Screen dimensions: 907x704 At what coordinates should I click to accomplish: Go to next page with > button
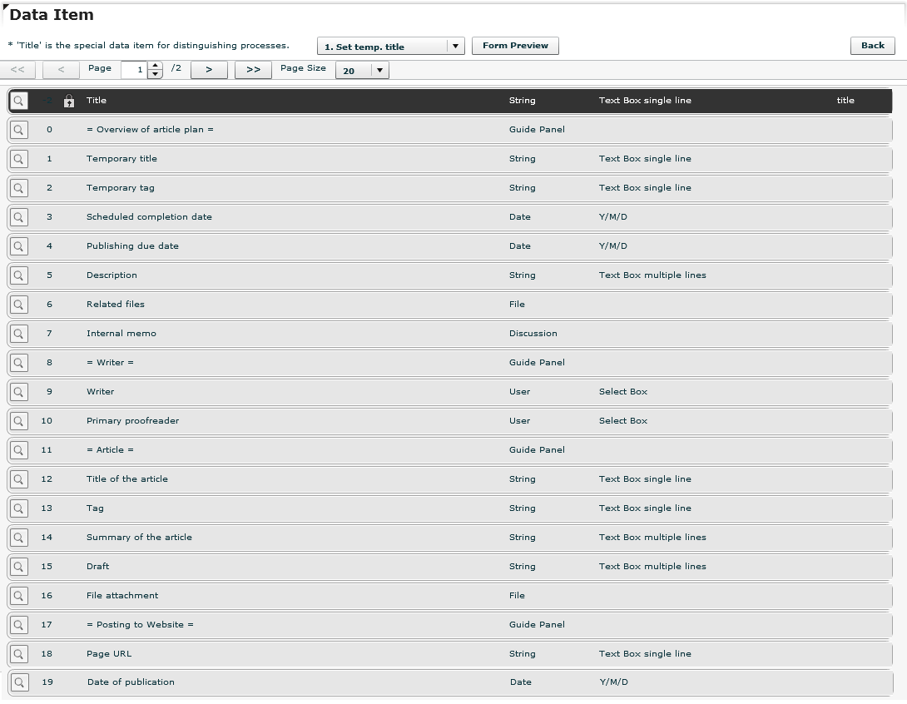click(x=209, y=69)
